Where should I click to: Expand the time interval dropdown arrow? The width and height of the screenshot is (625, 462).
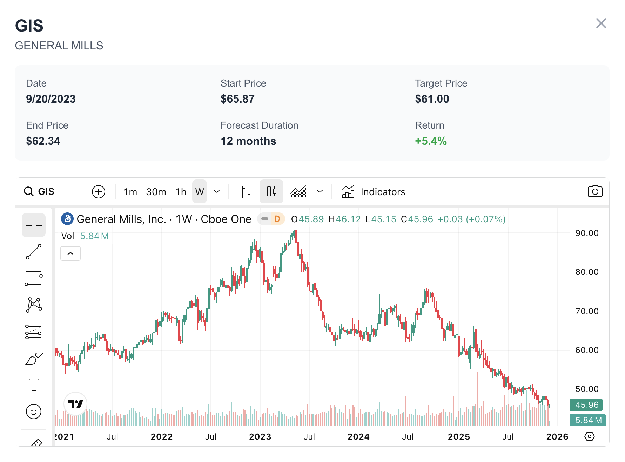pyautogui.click(x=217, y=192)
